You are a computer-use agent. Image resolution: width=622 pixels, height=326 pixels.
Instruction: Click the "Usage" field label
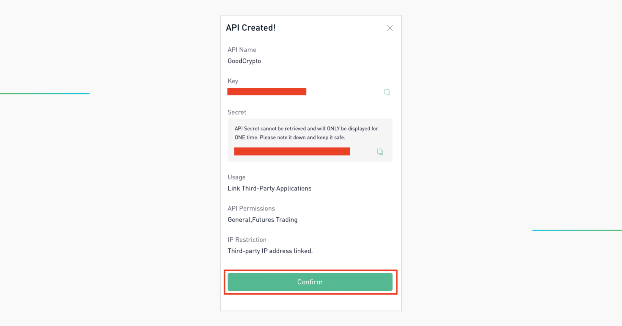236,177
